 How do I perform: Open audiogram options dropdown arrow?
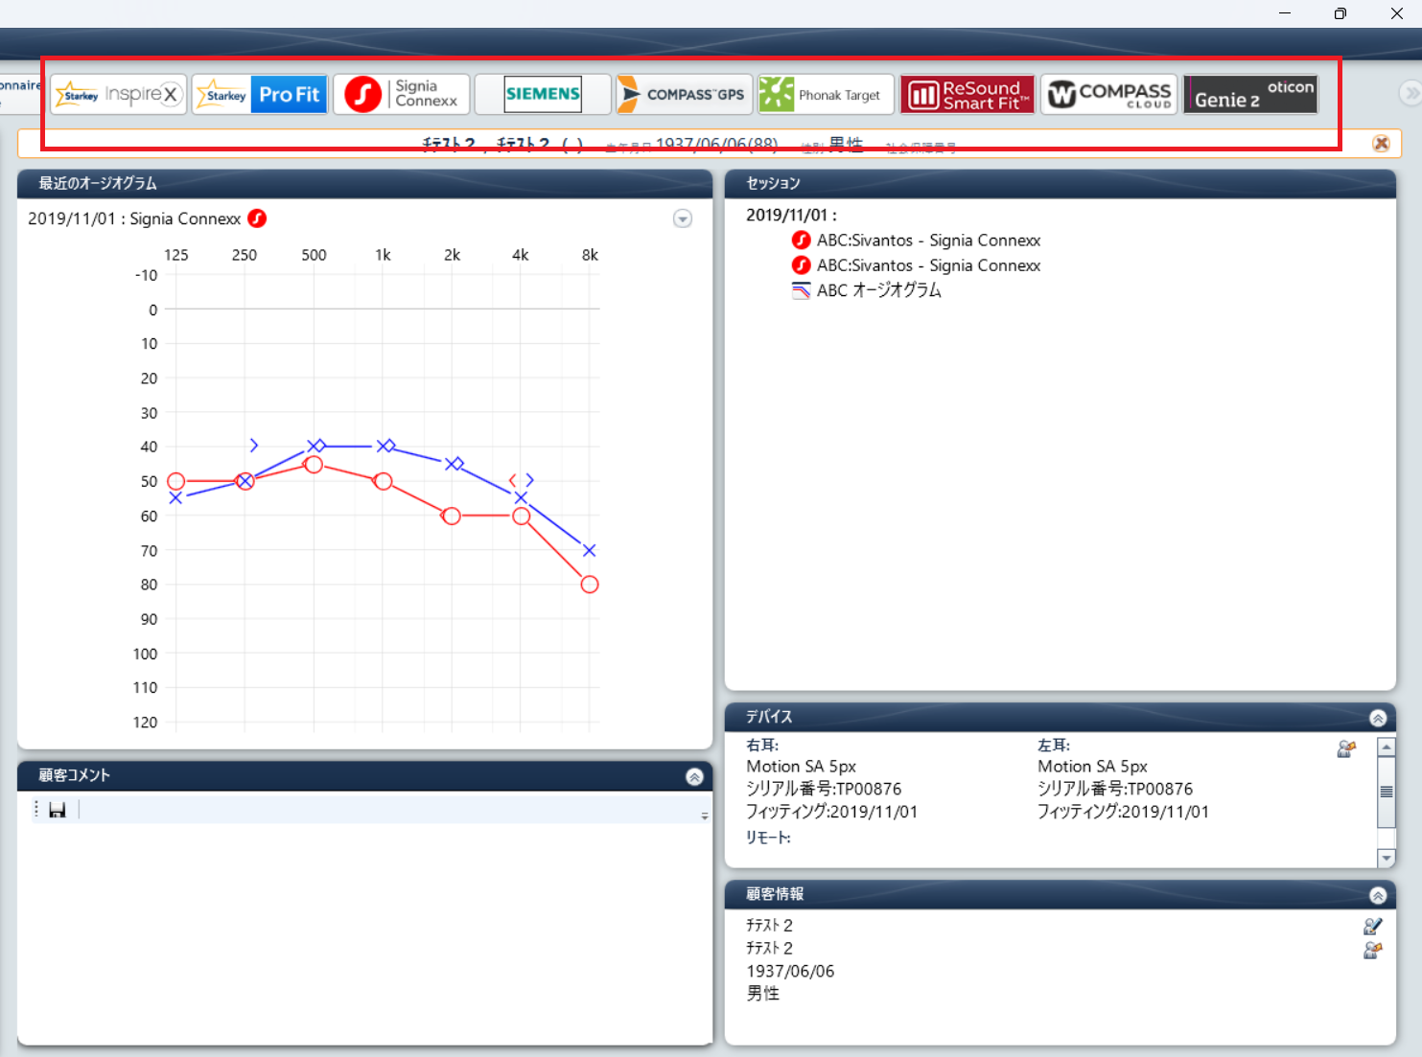point(683,219)
